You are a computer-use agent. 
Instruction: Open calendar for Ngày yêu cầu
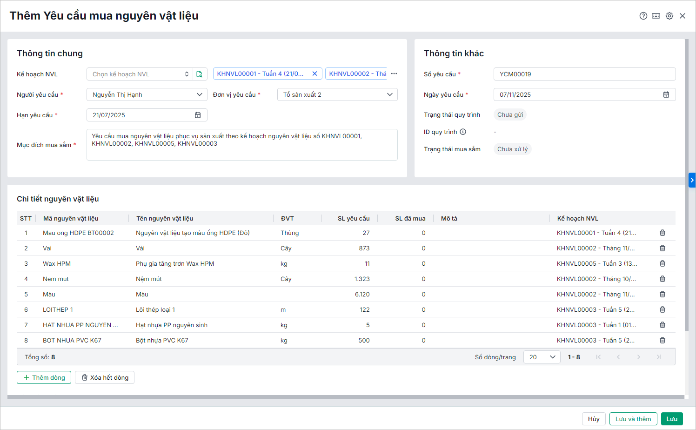coord(666,94)
